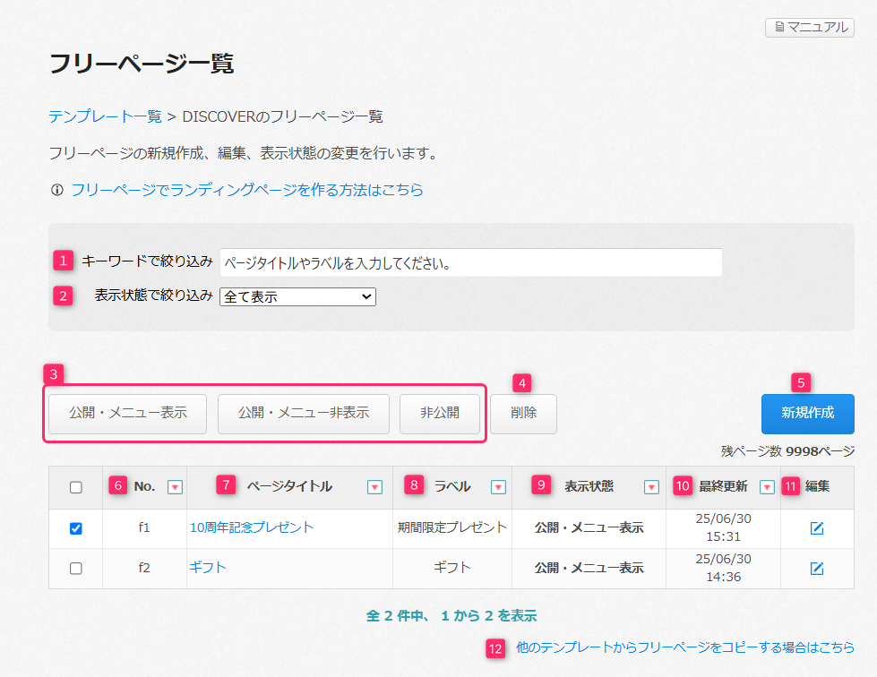The height and width of the screenshot is (677, 877).
Task: Uncheck the f1 row checkbox
Action: pyautogui.click(x=76, y=529)
